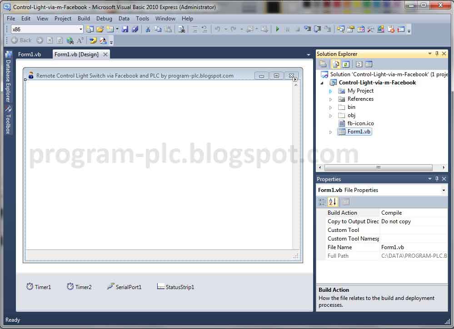Expand the My Project node

pyautogui.click(x=330, y=91)
